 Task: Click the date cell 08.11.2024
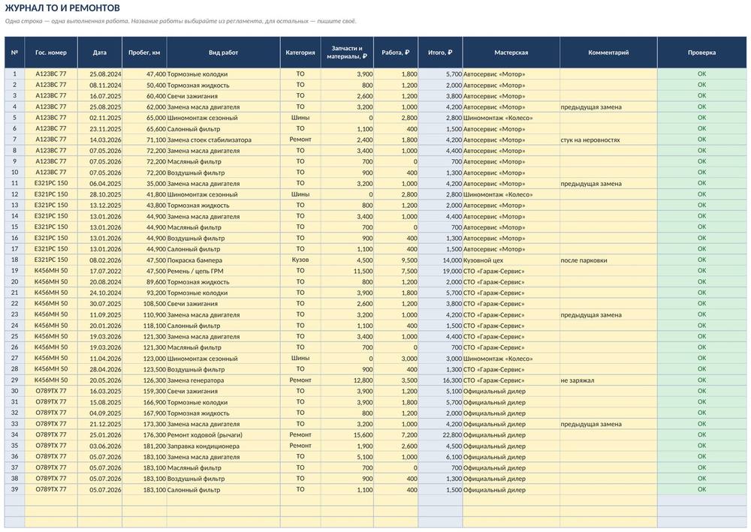tap(100, 85)
